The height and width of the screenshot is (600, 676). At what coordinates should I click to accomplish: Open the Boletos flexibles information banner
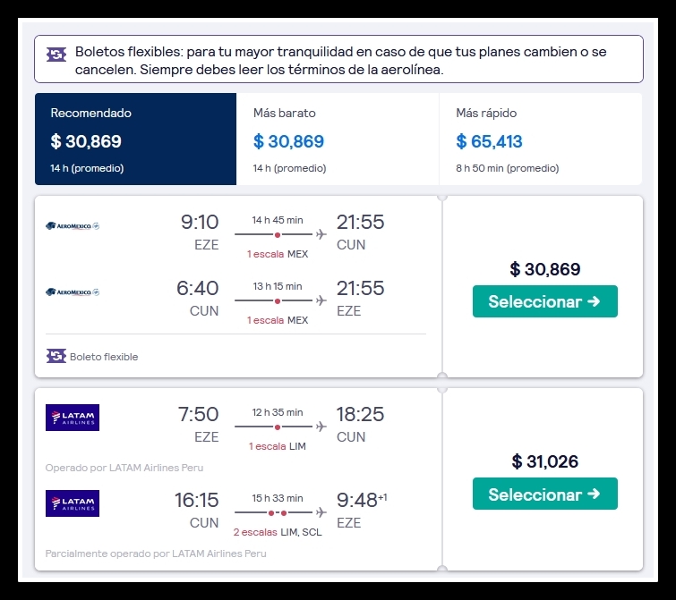coord(338,59)
